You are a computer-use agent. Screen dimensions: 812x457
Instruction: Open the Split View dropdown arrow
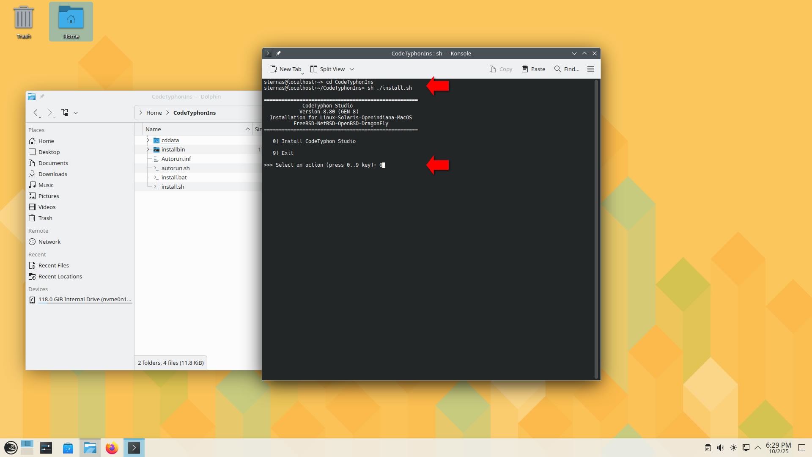[x=352, y=69]
